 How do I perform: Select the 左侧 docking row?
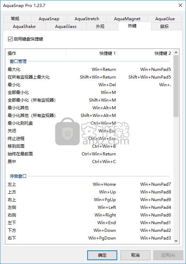pos(89,207)
